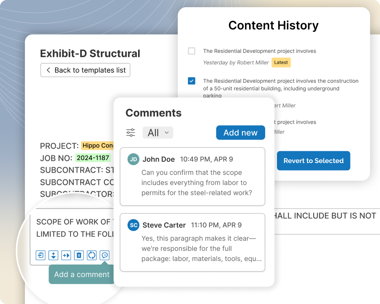The image size is (380, 304).
Task: Click the '10:49 PM, APR 9' timestamp
Action: (x=206, y=159)
